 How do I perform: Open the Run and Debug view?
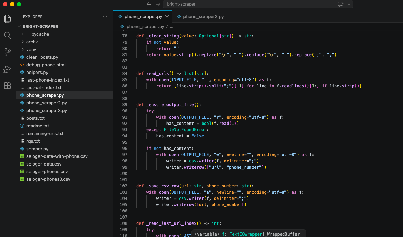(x=7, y=69)
